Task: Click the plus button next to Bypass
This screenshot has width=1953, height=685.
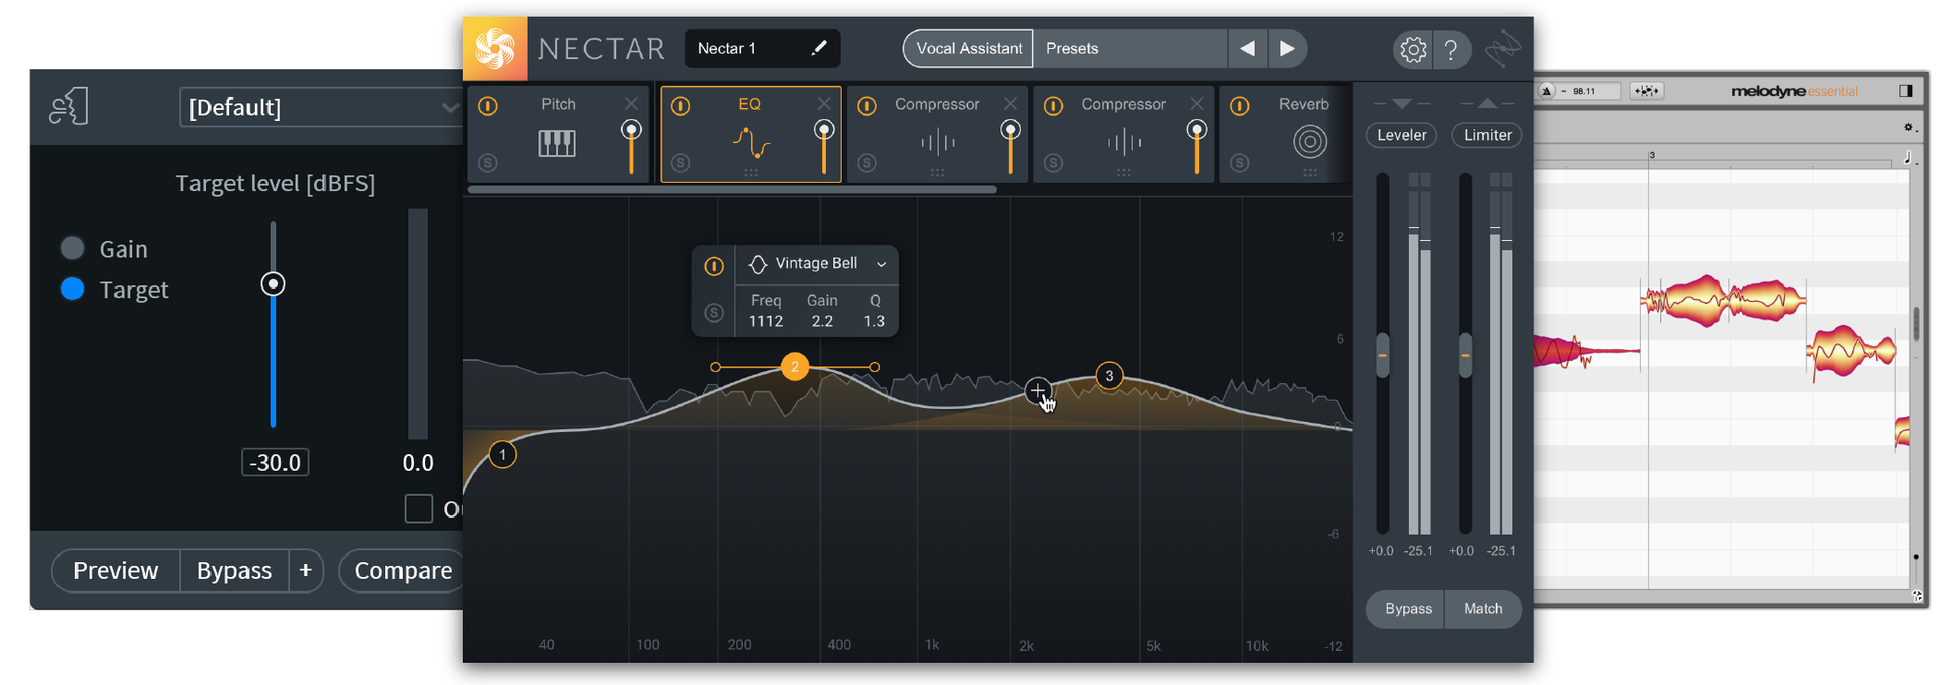Action: (306, 571)
